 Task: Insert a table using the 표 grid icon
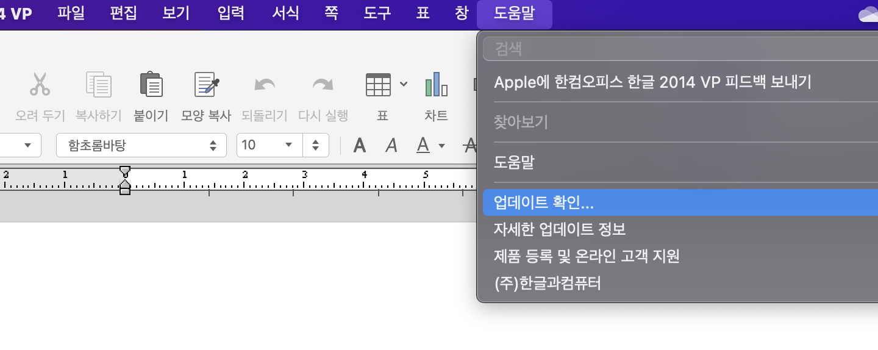coord(378,85)
